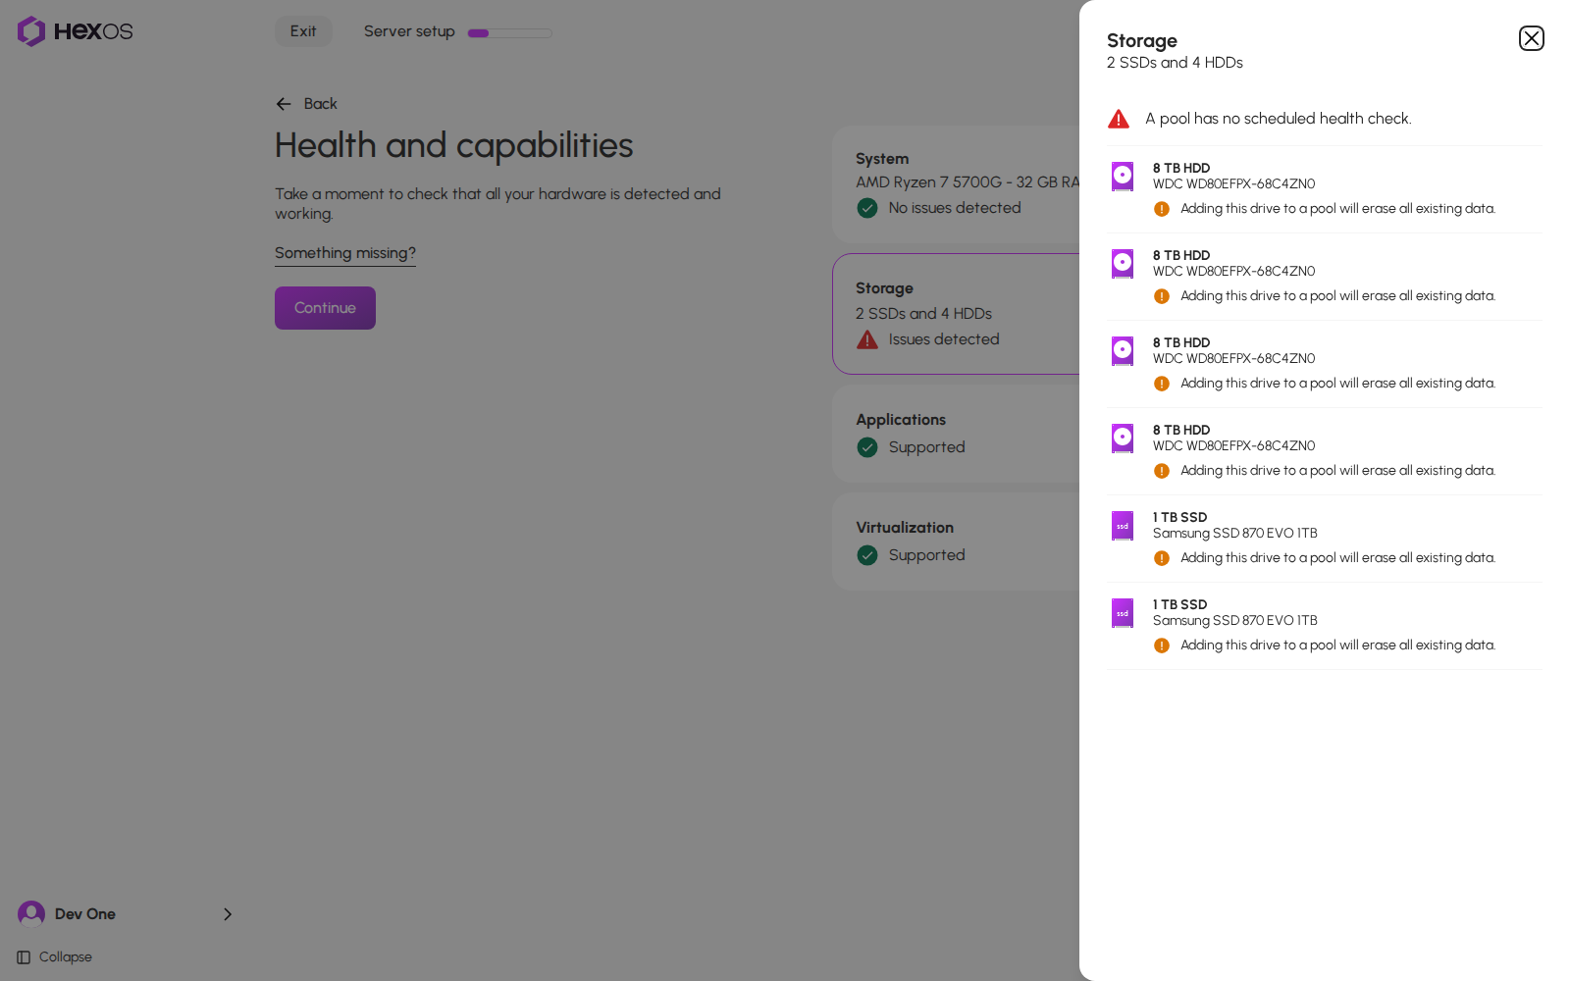1570x981 pixels.
Task: Click the HexOS wordmark text
Action: pyautogui.click(x=93, y=31)
